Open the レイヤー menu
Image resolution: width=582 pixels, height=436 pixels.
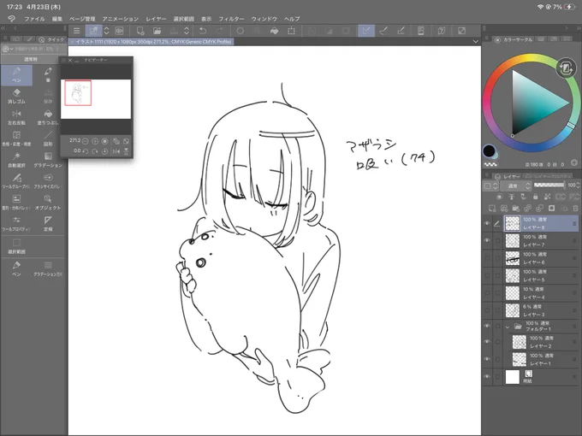156,19
